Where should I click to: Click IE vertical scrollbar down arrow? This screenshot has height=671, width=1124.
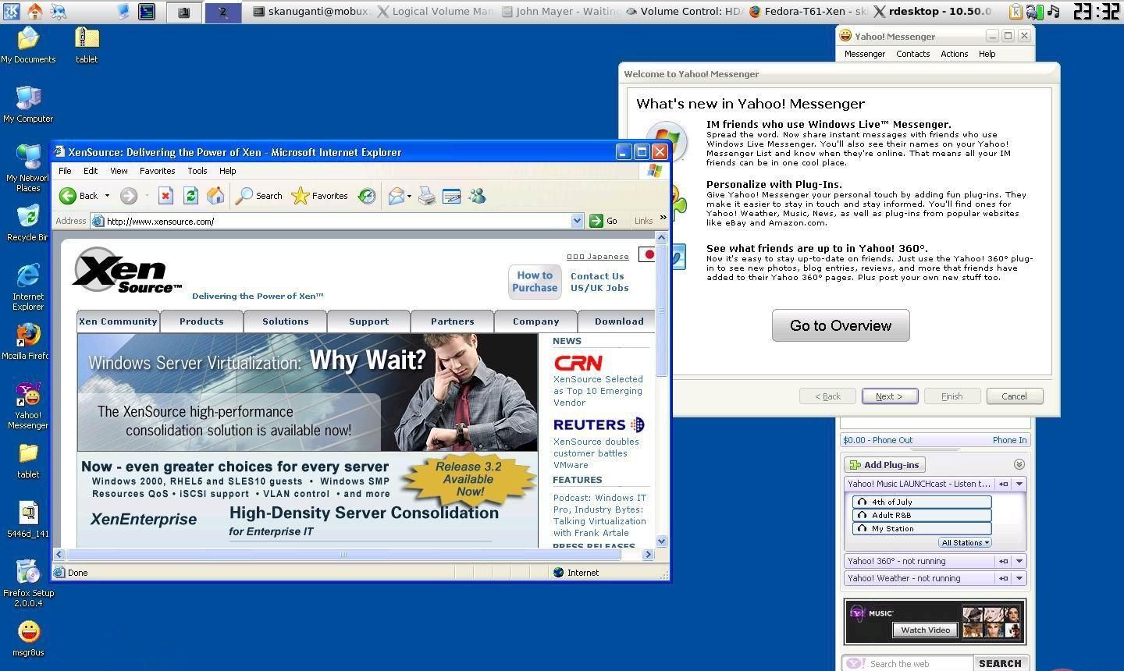click(662, 541)
